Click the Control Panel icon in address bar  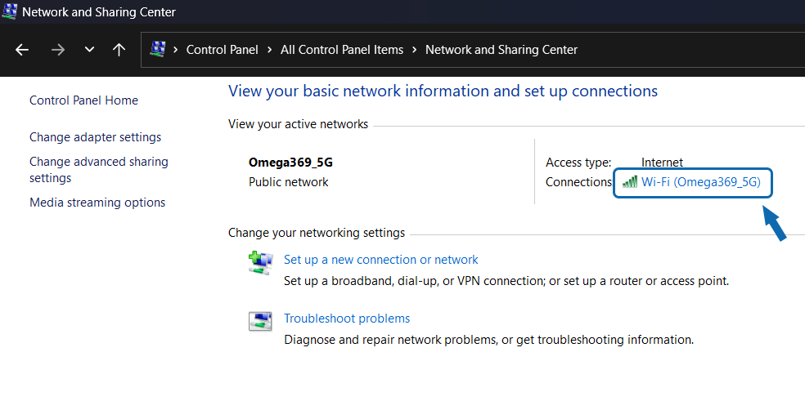(x=158, y=50)
